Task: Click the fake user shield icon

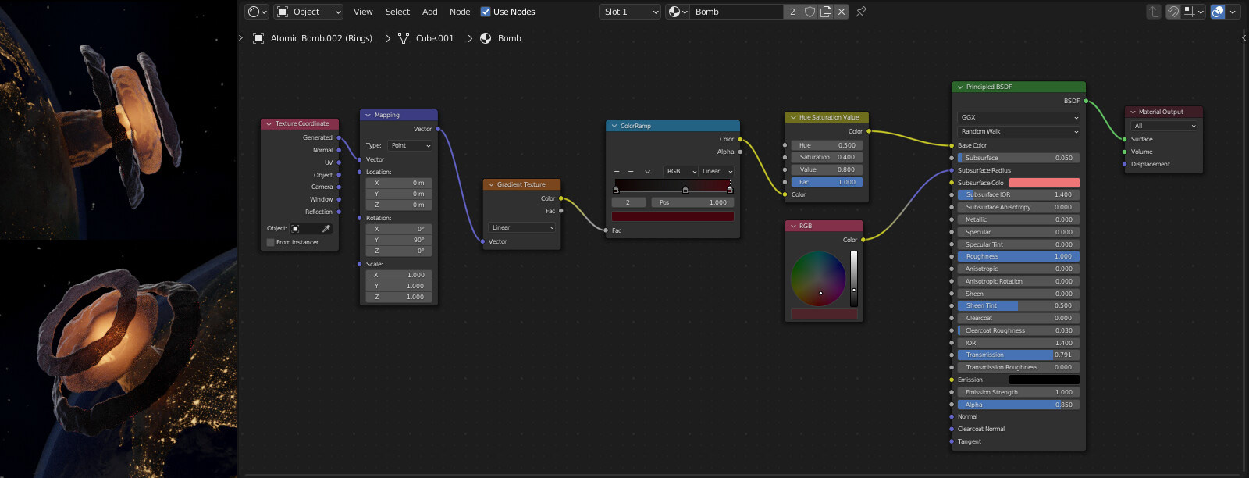Action: (x=810, y=12)
